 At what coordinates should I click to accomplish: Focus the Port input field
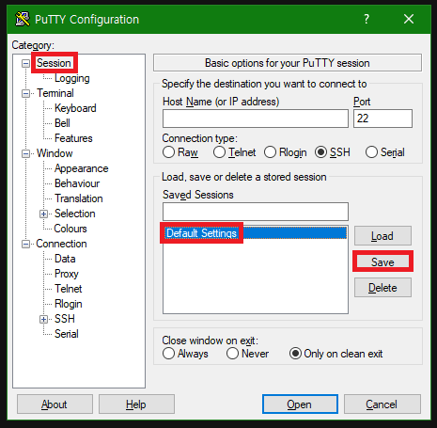[382, 119]
